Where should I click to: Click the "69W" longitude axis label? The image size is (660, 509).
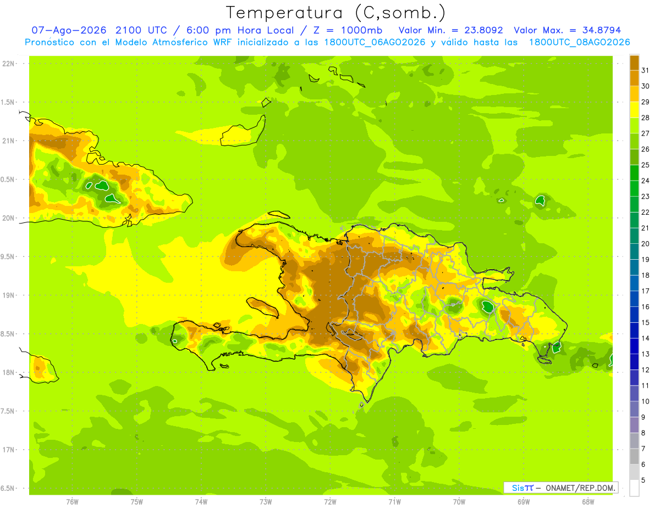524,502
